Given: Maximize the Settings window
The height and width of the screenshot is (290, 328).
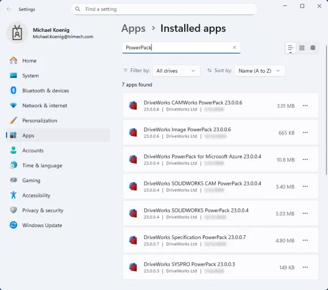Looking at the screenshot, I should click(302, 6).
